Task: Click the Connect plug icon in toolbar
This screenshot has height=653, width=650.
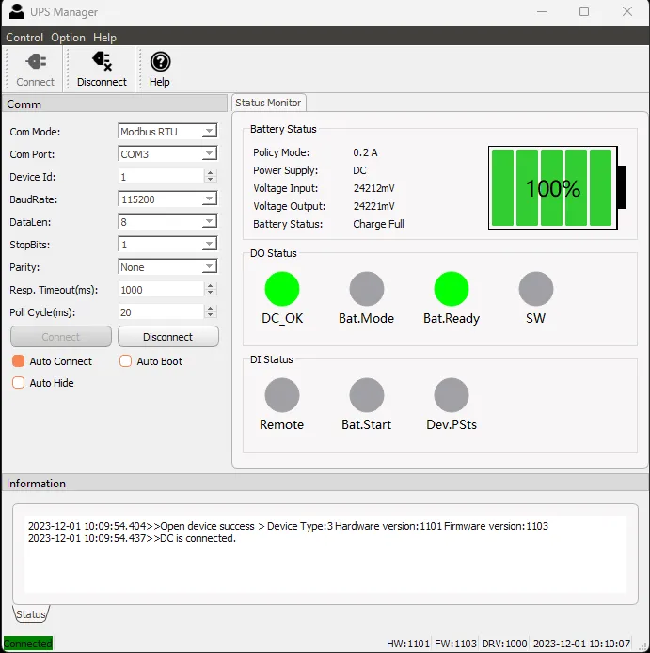Action: click(36, 62)
